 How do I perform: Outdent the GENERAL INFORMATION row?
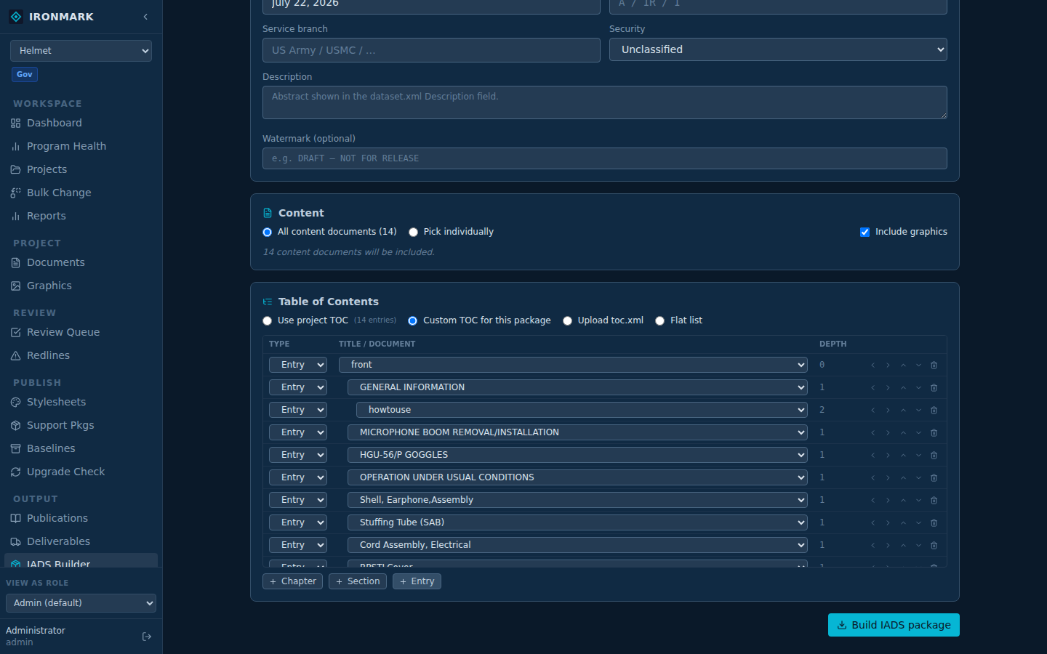click(872, 388)
